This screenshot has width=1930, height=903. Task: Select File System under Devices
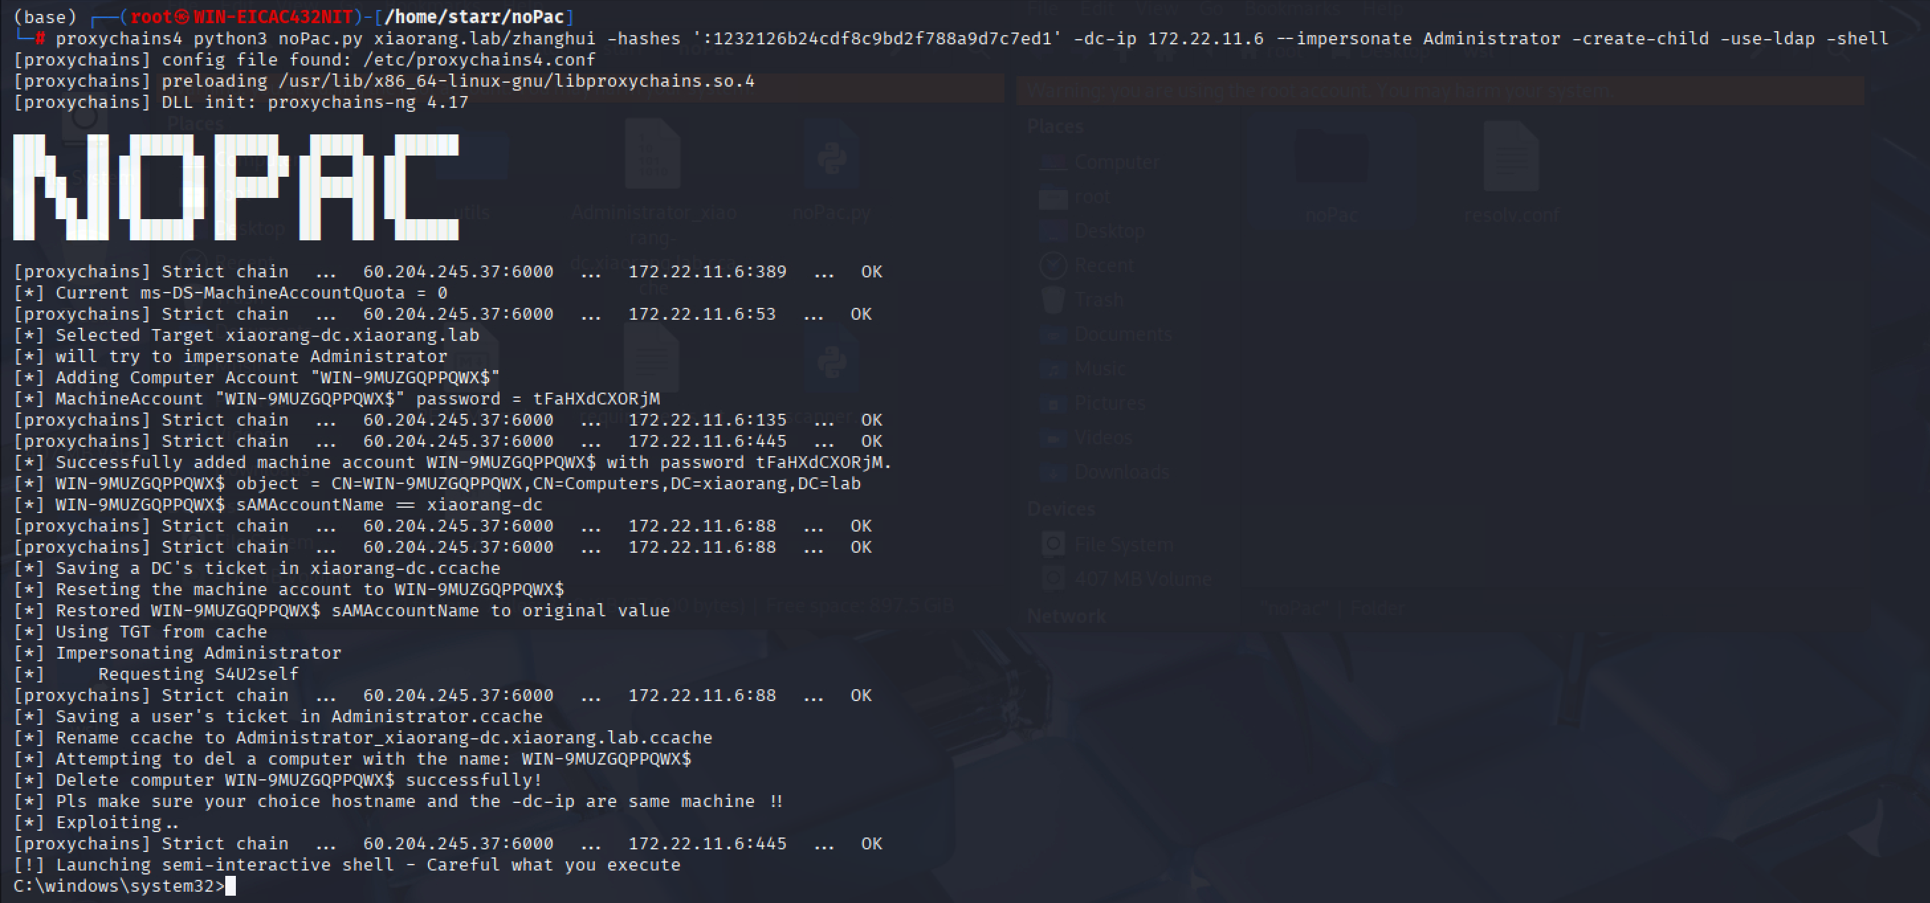[1123, 544]
